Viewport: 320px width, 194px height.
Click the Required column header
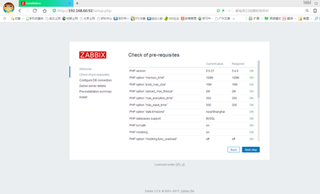pyautogui.click(x=238, y=64)
